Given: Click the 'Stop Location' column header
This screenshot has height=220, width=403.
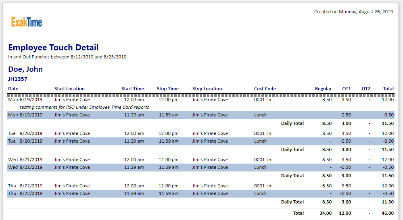Looking at the screenshot, I should (x=207, y=89).
